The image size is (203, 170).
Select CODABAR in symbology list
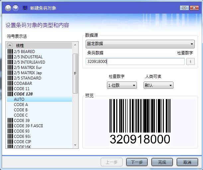pos(40,83)
